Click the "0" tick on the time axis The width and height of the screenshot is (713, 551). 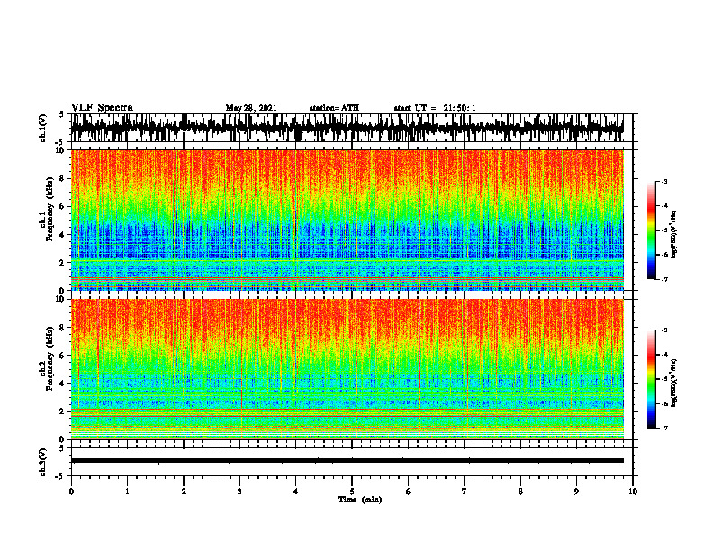71,492
